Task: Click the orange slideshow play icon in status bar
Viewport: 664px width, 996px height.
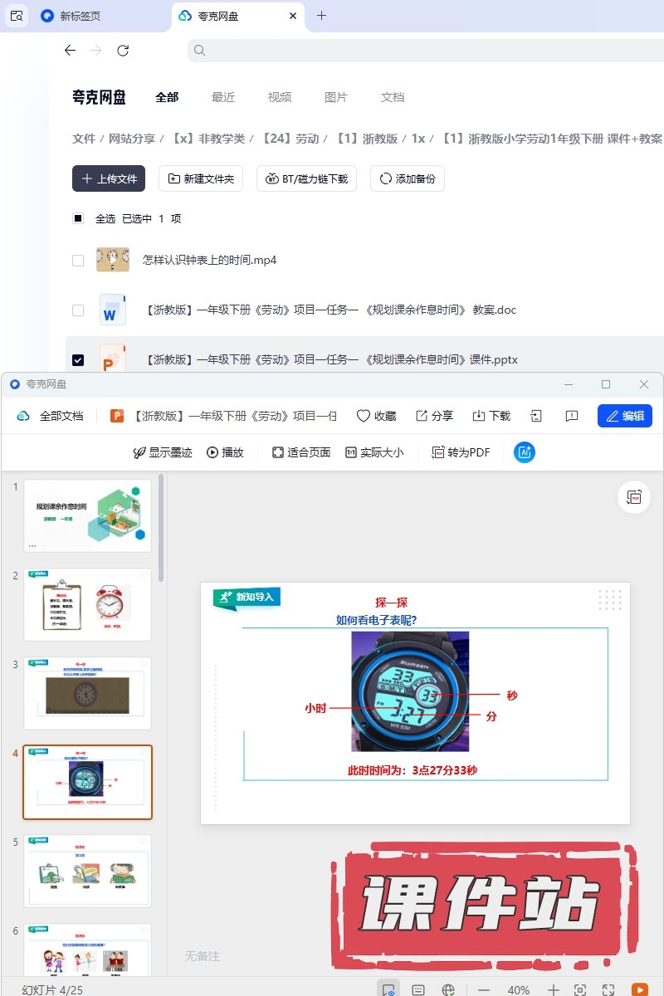Action: [639, 989]
